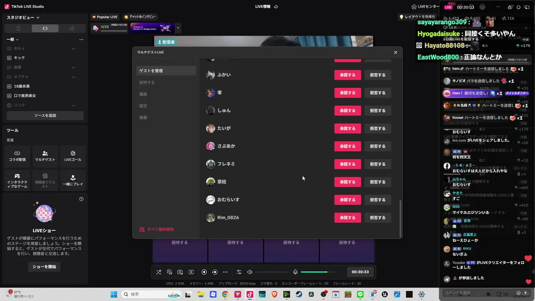The height and width of the screenshot is (301, 535).
Task: Select the dual-screen layout view
Action: (x=72, y=28)
